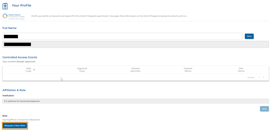Viewport: 276px width, 132px height.
Task: Click the '0-0 of 0' pagination count
Action: [x=251, y=77]
